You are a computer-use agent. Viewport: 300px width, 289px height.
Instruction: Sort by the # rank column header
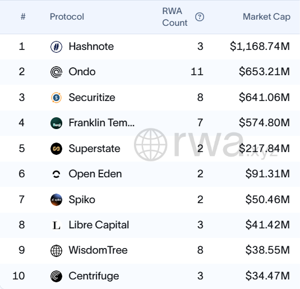pos(23,17)
